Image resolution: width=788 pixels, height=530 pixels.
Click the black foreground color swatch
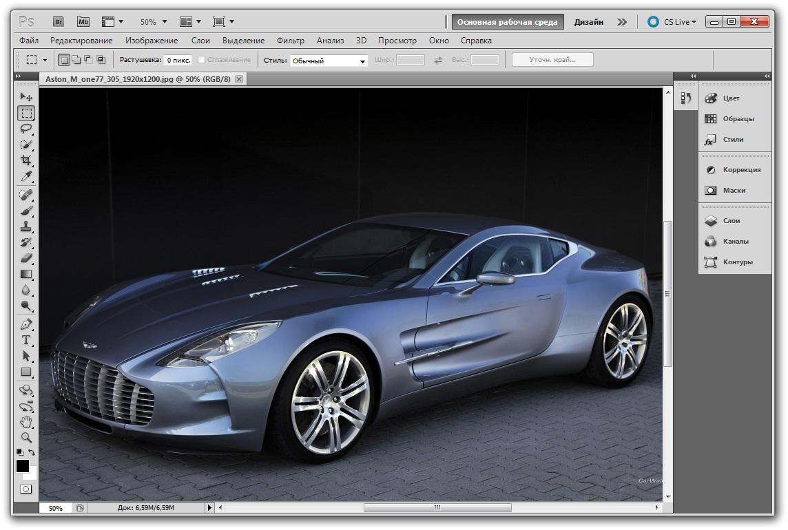[x=23, y=466]
